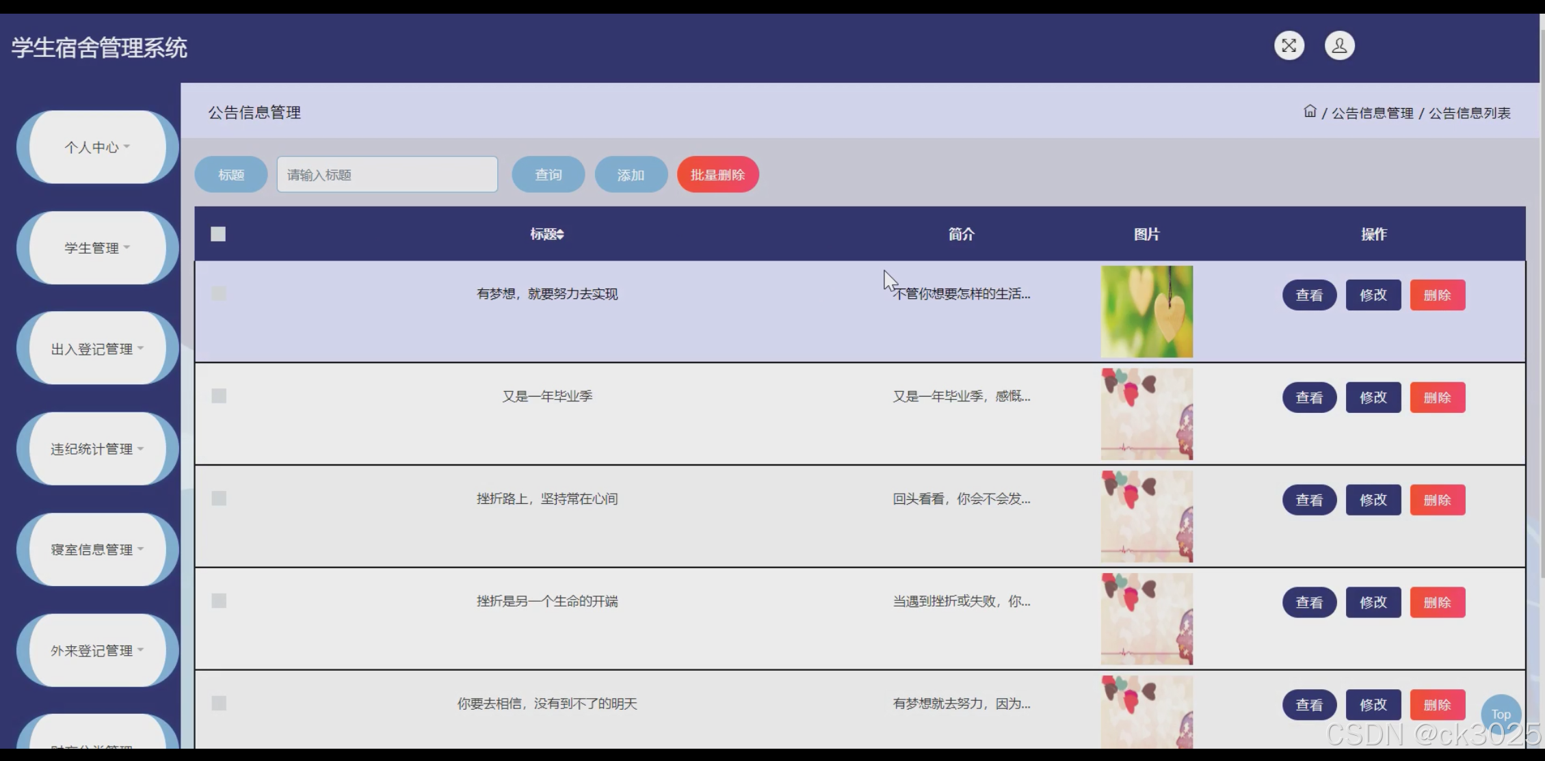Click the 公告信息管理 breadcrumb link
This screenshot has height=761, width=1545.
click(1372, 114)
